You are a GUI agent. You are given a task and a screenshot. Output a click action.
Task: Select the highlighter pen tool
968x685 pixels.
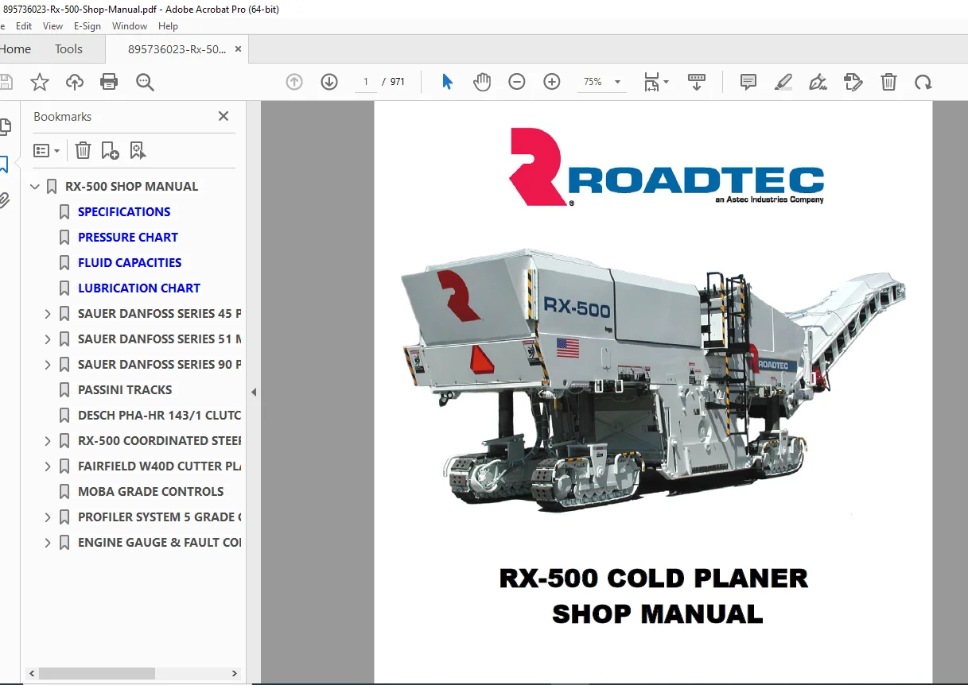tap(783, 82)
